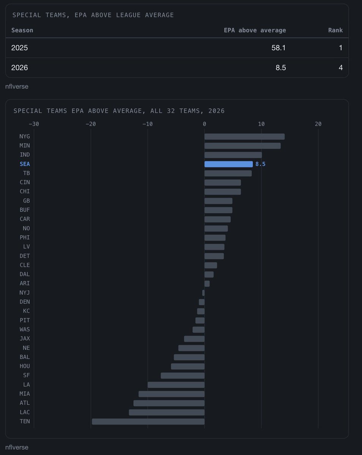The image size is (362, 455).
Task: Click the Season column header
Action: point(22,30)
